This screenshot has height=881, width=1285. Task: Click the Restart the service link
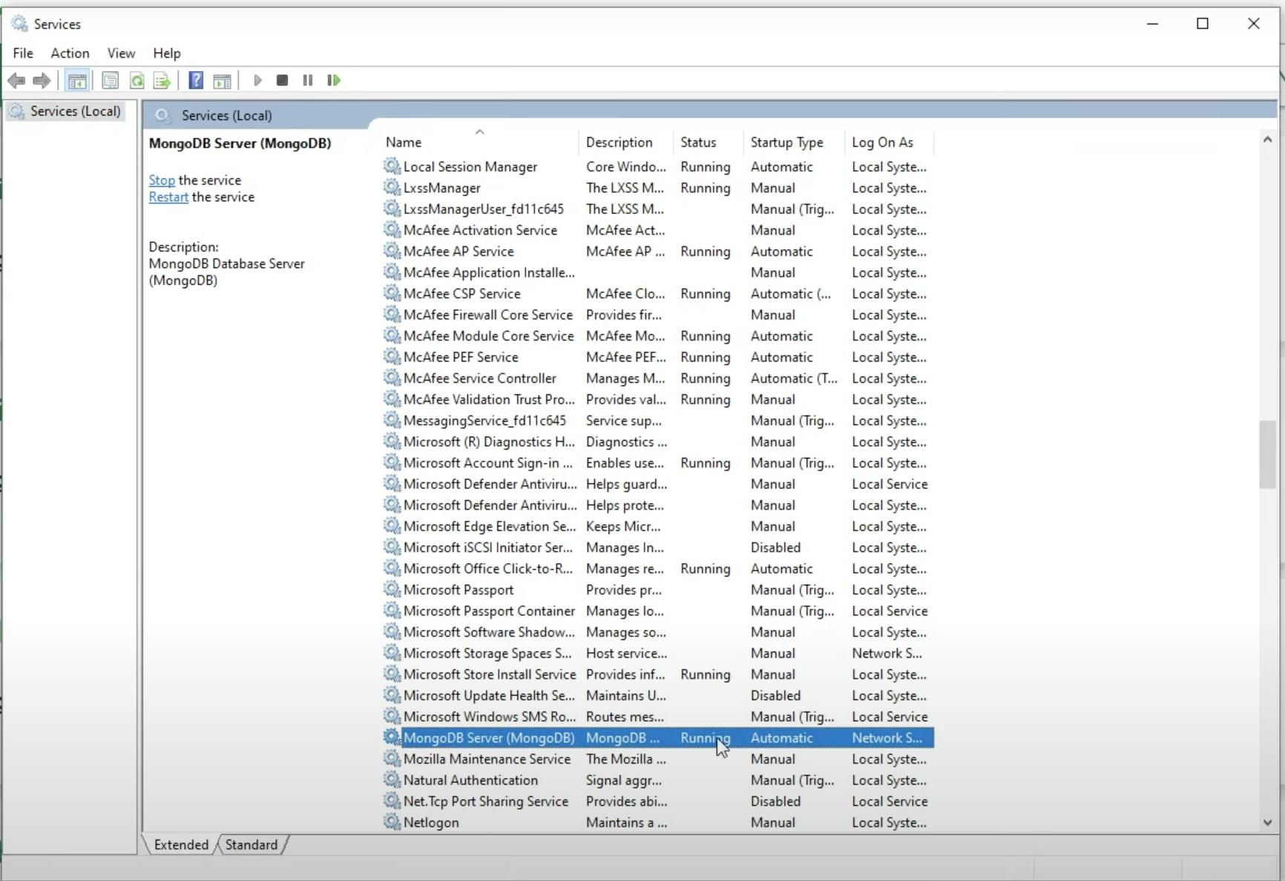168,197
